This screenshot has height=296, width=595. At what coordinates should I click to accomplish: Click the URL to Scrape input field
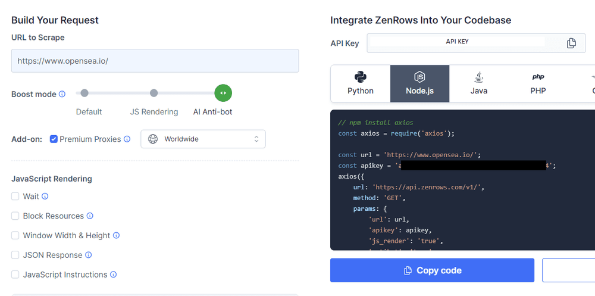(x=155, y=61)
